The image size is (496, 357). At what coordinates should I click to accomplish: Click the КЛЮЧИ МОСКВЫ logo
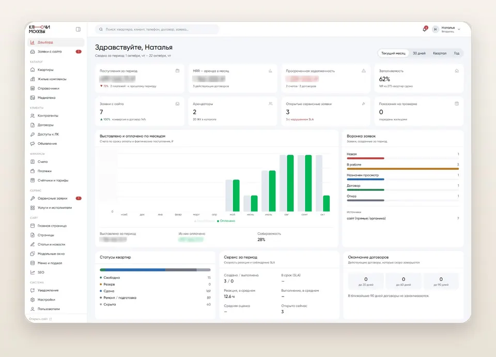(x=39, y=29)
